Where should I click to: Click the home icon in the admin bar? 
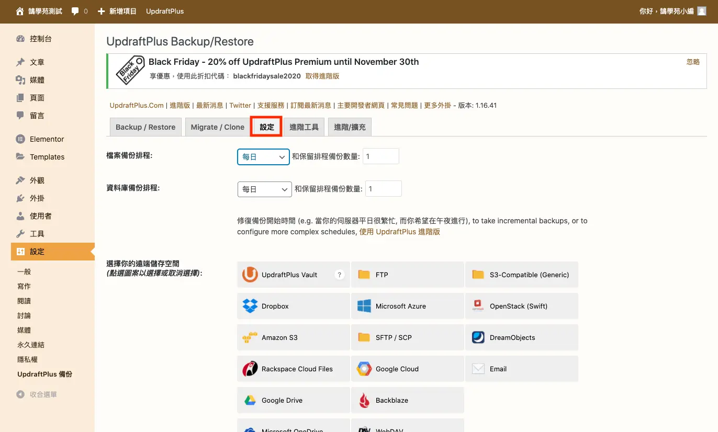[20, 11]
